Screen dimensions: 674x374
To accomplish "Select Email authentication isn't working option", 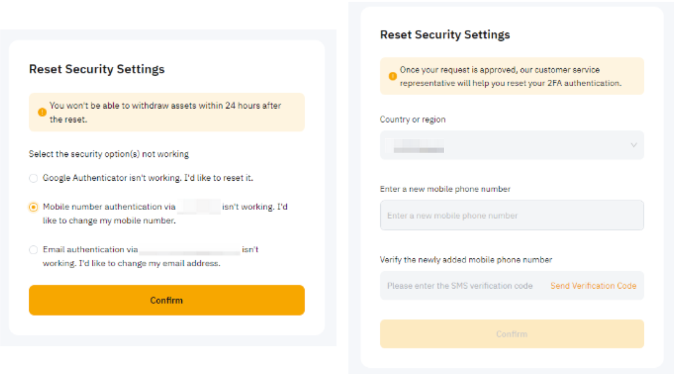I will tap(33, 250).
